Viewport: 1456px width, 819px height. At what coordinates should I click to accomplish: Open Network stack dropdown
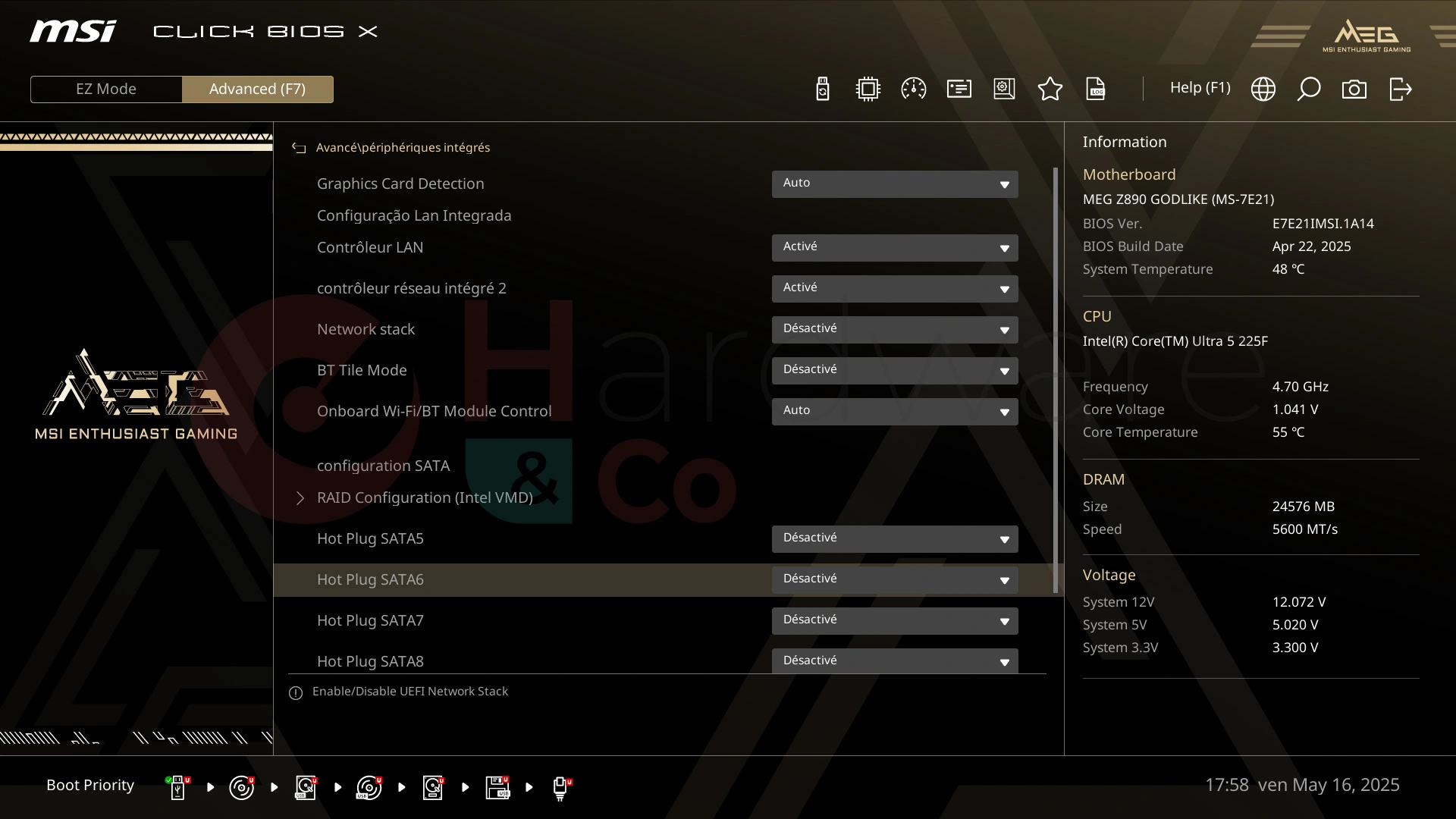click(895, 329)
